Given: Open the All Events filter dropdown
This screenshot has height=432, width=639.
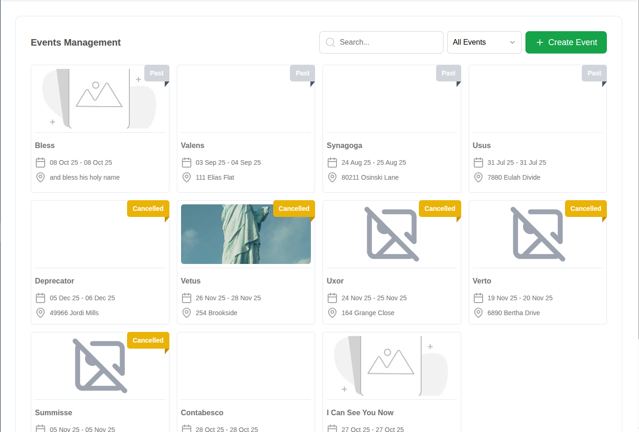Looking at the screenshot, I should pos(484,42).
